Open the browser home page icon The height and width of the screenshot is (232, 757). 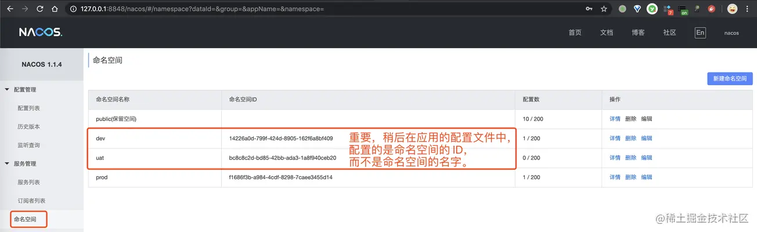coord(54,9)
